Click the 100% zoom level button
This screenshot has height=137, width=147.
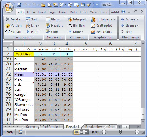tap(95, 132)
